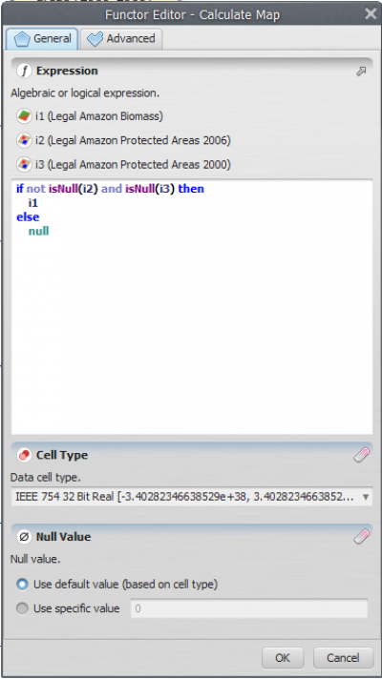382x679 pixels.
Task: Select Use default value radio option
Action: [22, 585]
